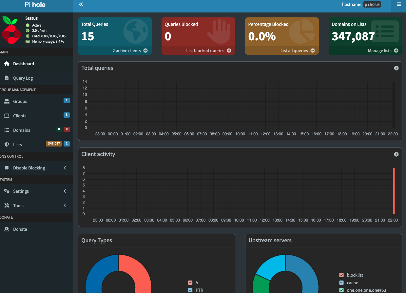This screenshot has width=406, height=293.
Task: Click the memory usage chip icon
Action: [x=28, y=41]
